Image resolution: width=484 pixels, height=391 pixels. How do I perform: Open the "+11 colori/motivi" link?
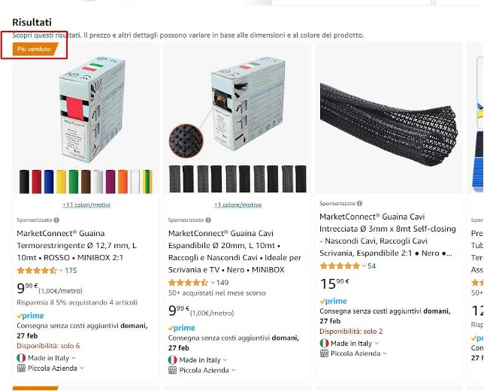click(86, 205)
